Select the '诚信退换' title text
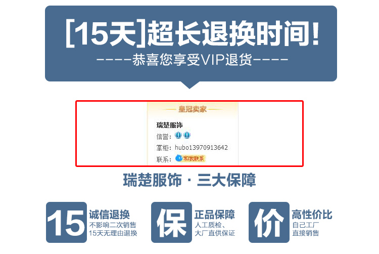This screenshot has height=254, width=379. tap(109, 215)
